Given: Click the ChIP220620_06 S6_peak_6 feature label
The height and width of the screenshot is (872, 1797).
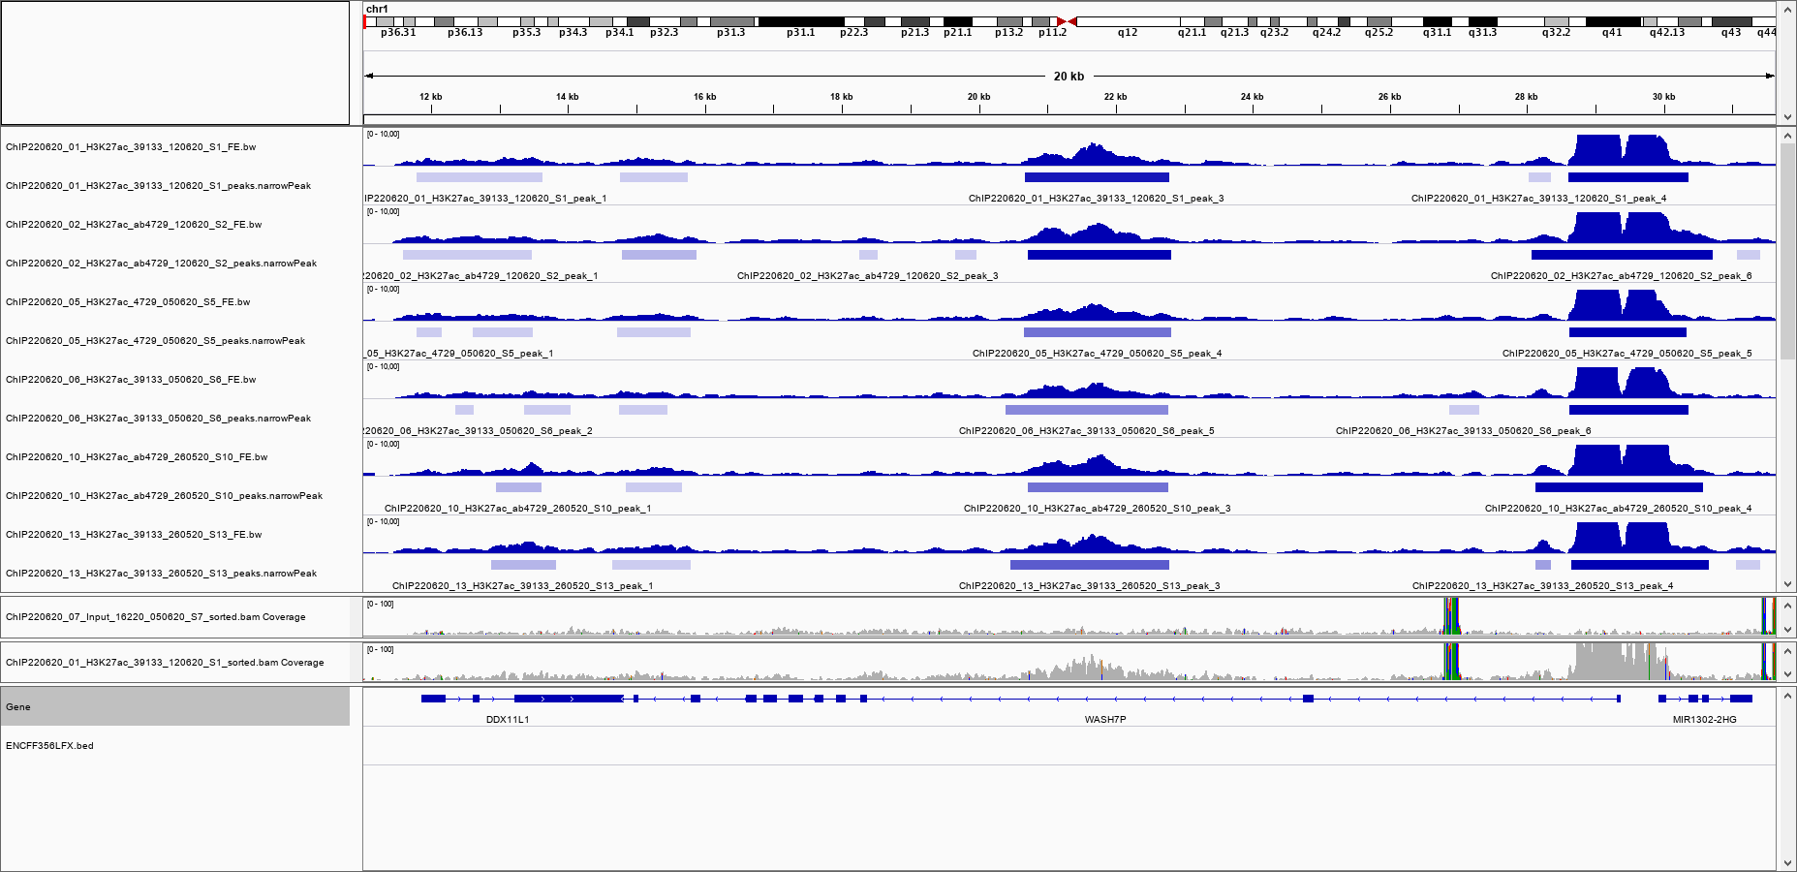Looking at the screenshot, I should [x=1464, y=431].
